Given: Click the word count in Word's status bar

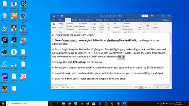Looking at the screenshot, I should (65, 88).
